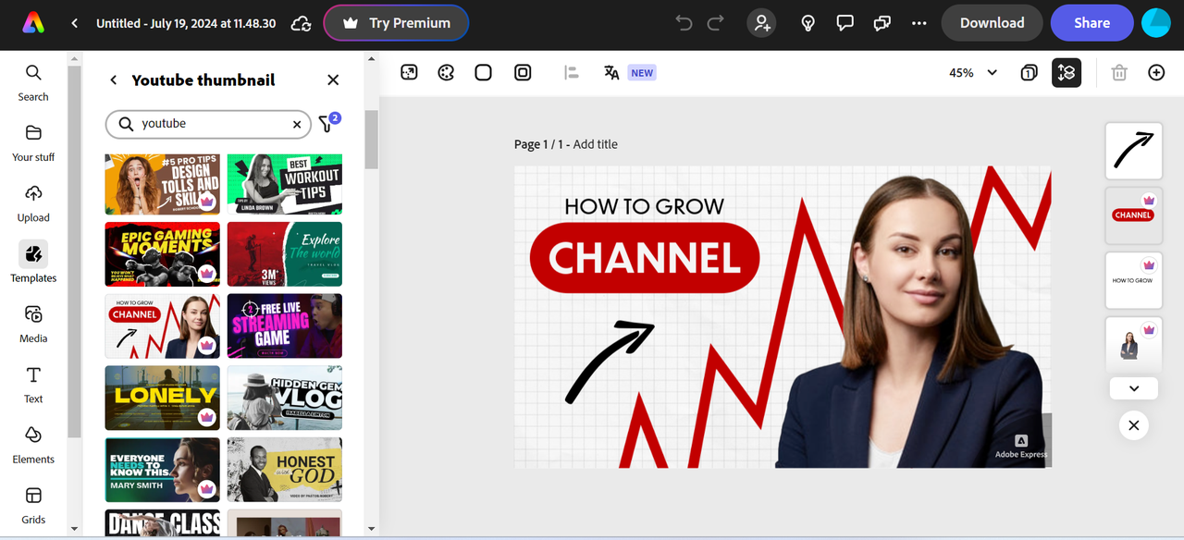Screen dimensions: 1184x540
Task: Click the Share button
Action: [x=1091, y=23]
